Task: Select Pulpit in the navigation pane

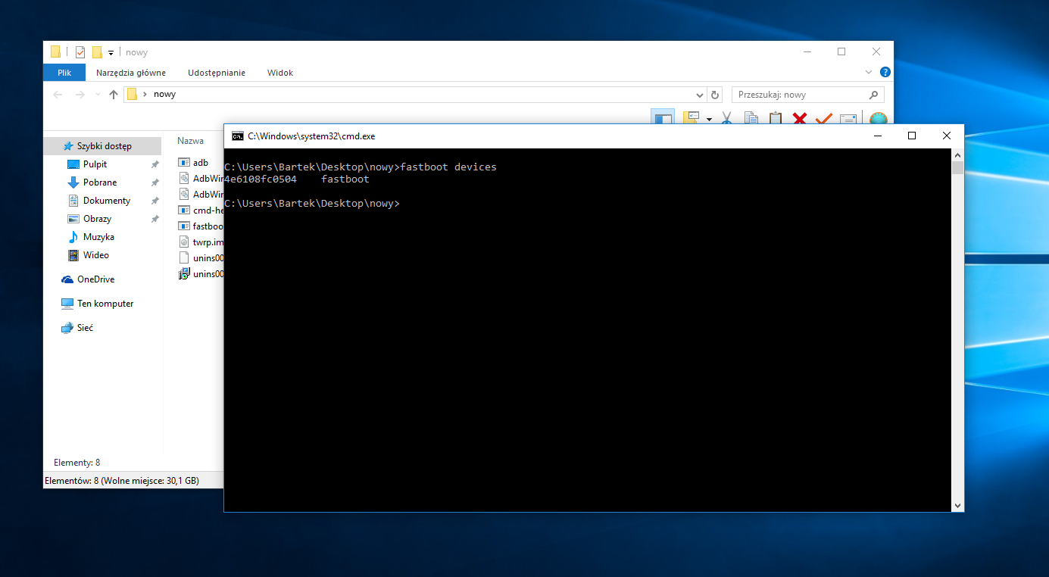Action: [95, 164]
